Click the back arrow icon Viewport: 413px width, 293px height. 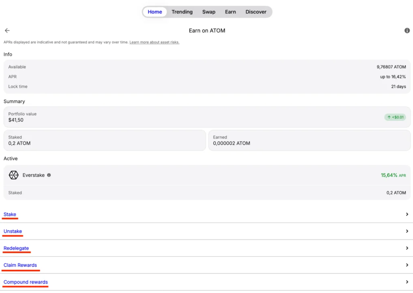click(7, 31)
